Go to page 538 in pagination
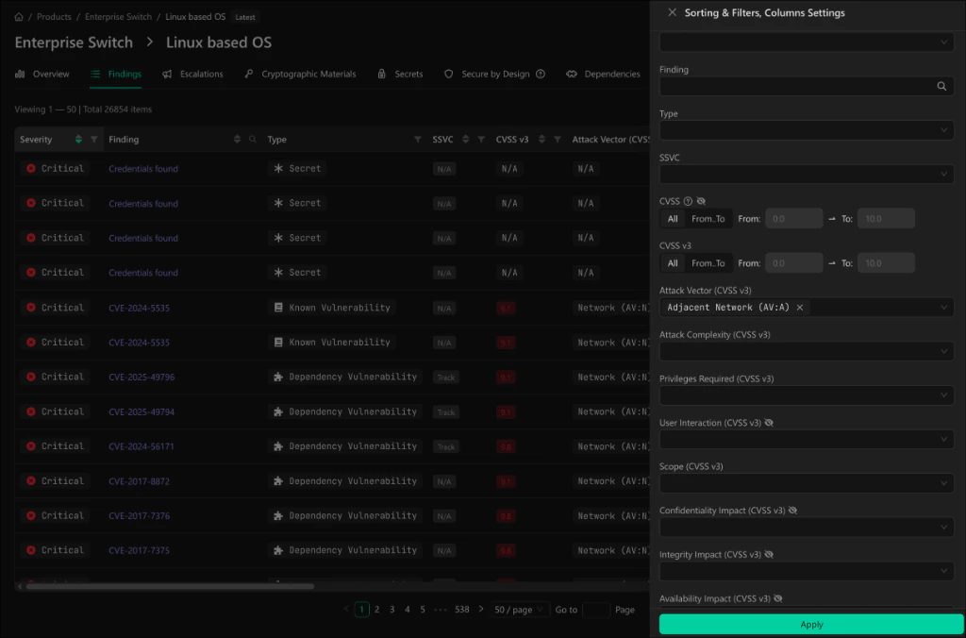 [462, 609]
